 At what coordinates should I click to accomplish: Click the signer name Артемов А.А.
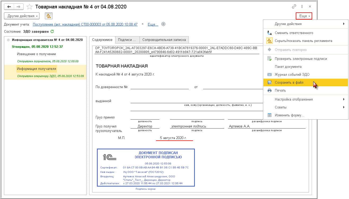[240, 126]
